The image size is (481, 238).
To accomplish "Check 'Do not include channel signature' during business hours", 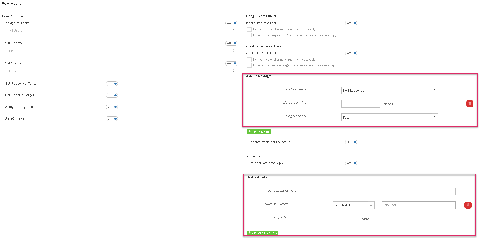I will [249, 30].
